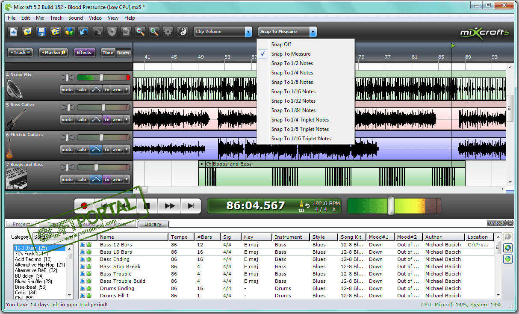Solo the Bass Guitar track

tap(82, 120)
